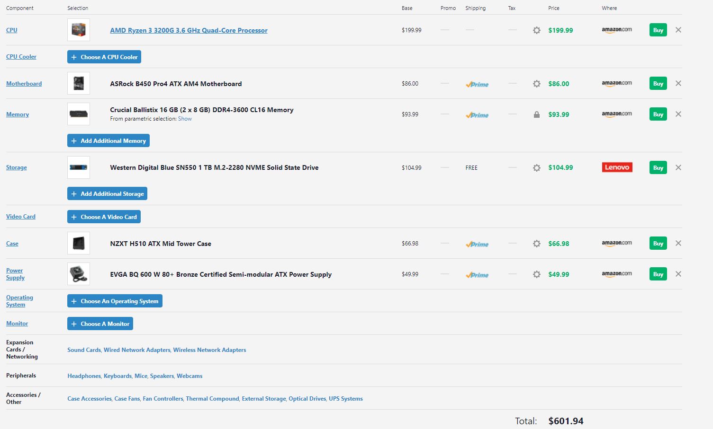Remove the ASRock B450 Pro4 motherboard

678,83
